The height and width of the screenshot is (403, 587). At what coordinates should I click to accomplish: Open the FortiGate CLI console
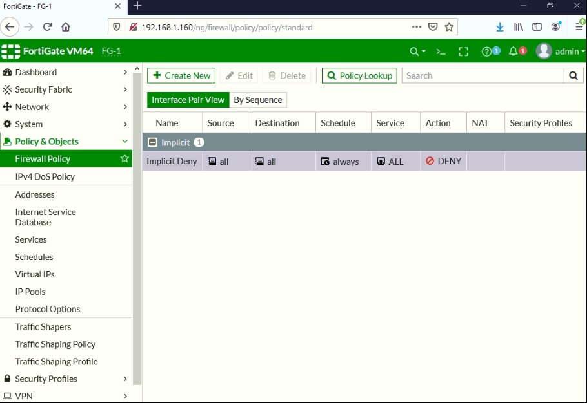coord(441,51)
